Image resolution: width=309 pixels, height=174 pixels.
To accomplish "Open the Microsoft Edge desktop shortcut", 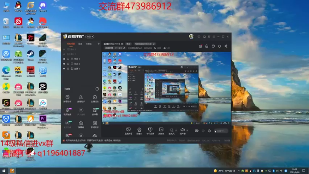I will tap(6, 73).
